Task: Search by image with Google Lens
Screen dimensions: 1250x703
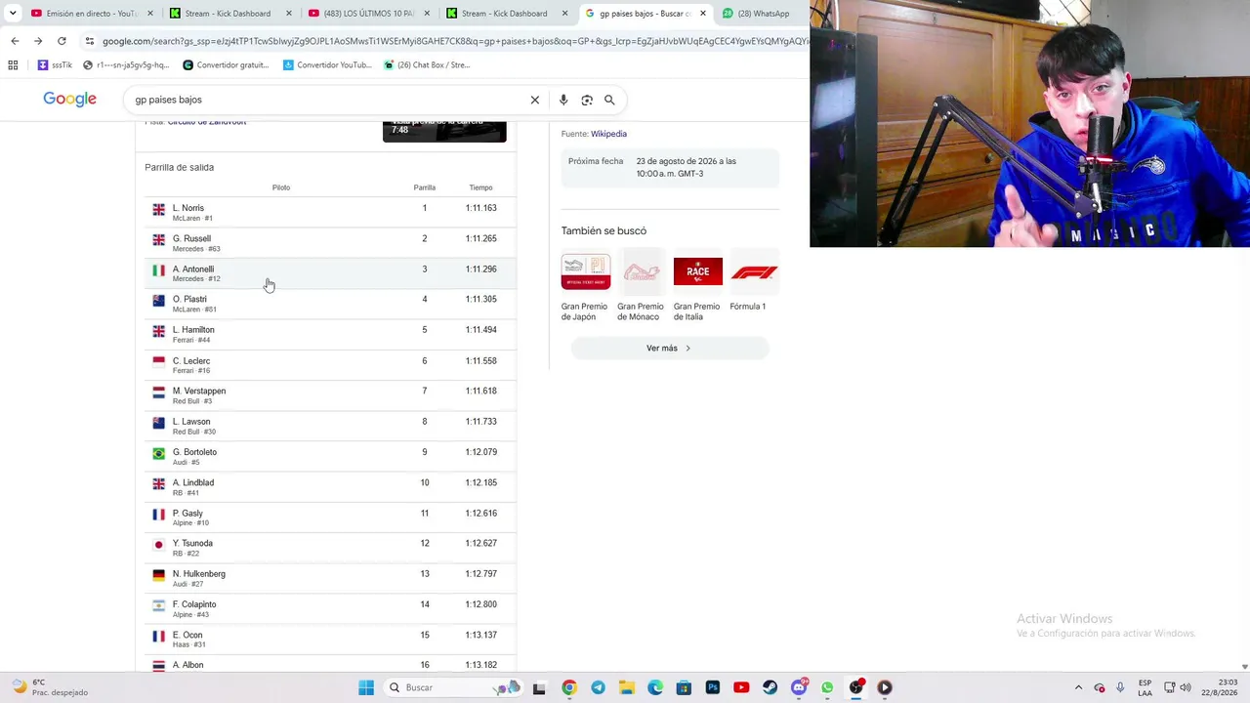Action: [x=587, y=100]
